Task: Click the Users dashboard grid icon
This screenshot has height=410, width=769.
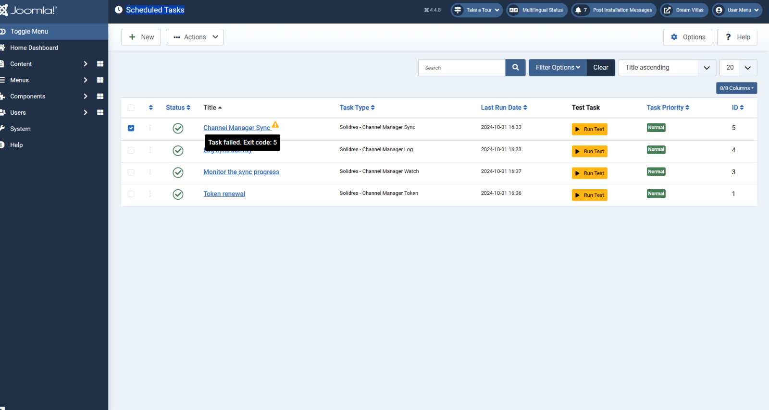Action: 100,112
